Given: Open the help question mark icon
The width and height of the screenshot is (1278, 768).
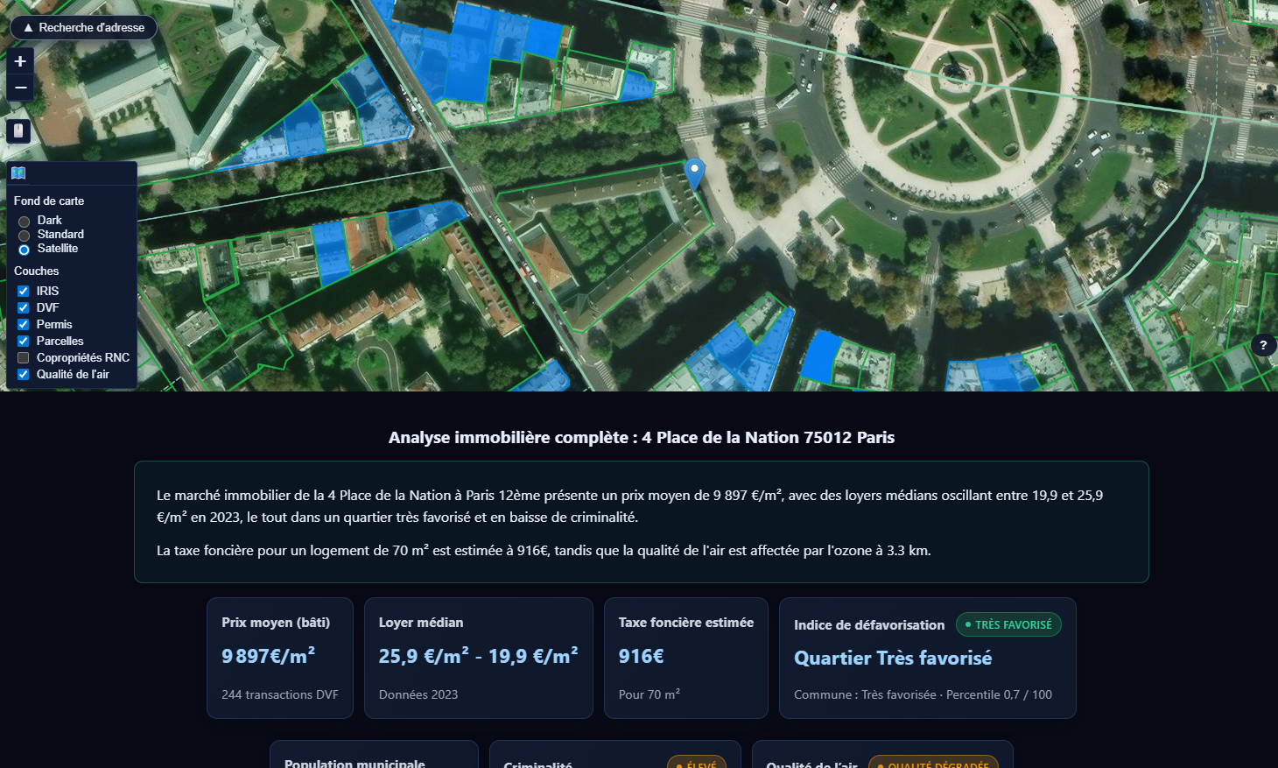Looking at the screenshot, I should (1263, 345).
